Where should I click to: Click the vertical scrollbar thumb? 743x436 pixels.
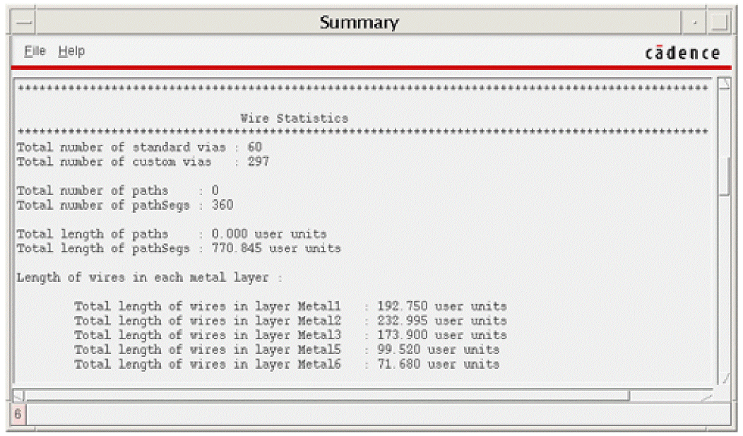coord(723,176)
